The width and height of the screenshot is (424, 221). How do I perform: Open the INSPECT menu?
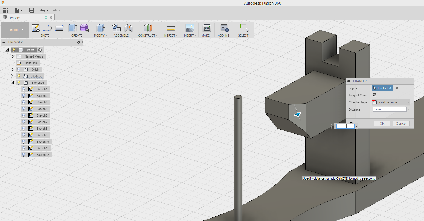click(x=171, y=35)
